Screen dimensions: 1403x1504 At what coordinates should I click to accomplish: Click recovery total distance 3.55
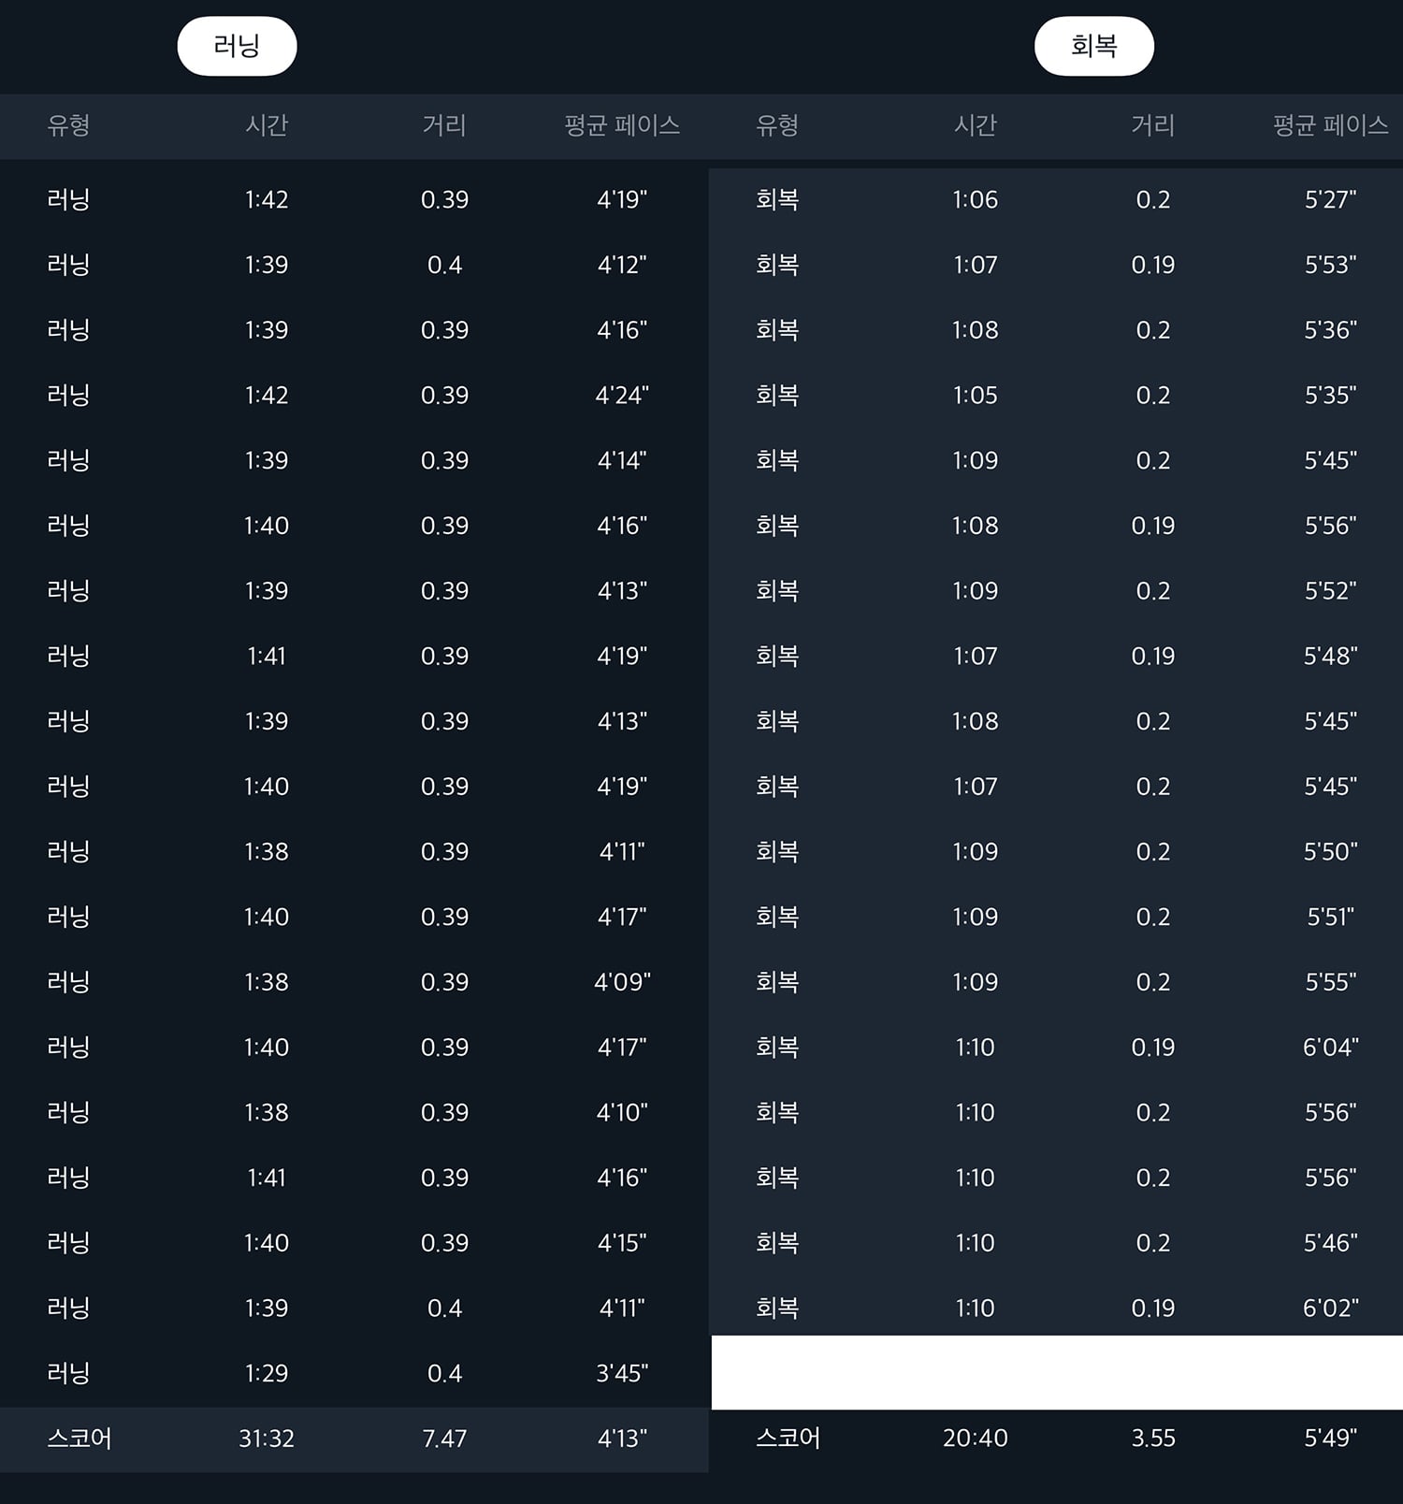(x=1153, y=1439)
